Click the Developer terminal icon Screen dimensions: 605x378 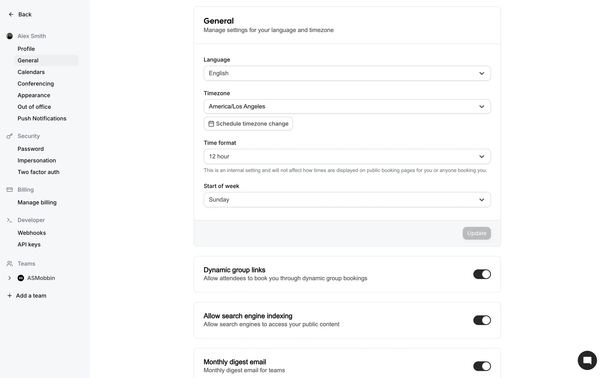9,220
